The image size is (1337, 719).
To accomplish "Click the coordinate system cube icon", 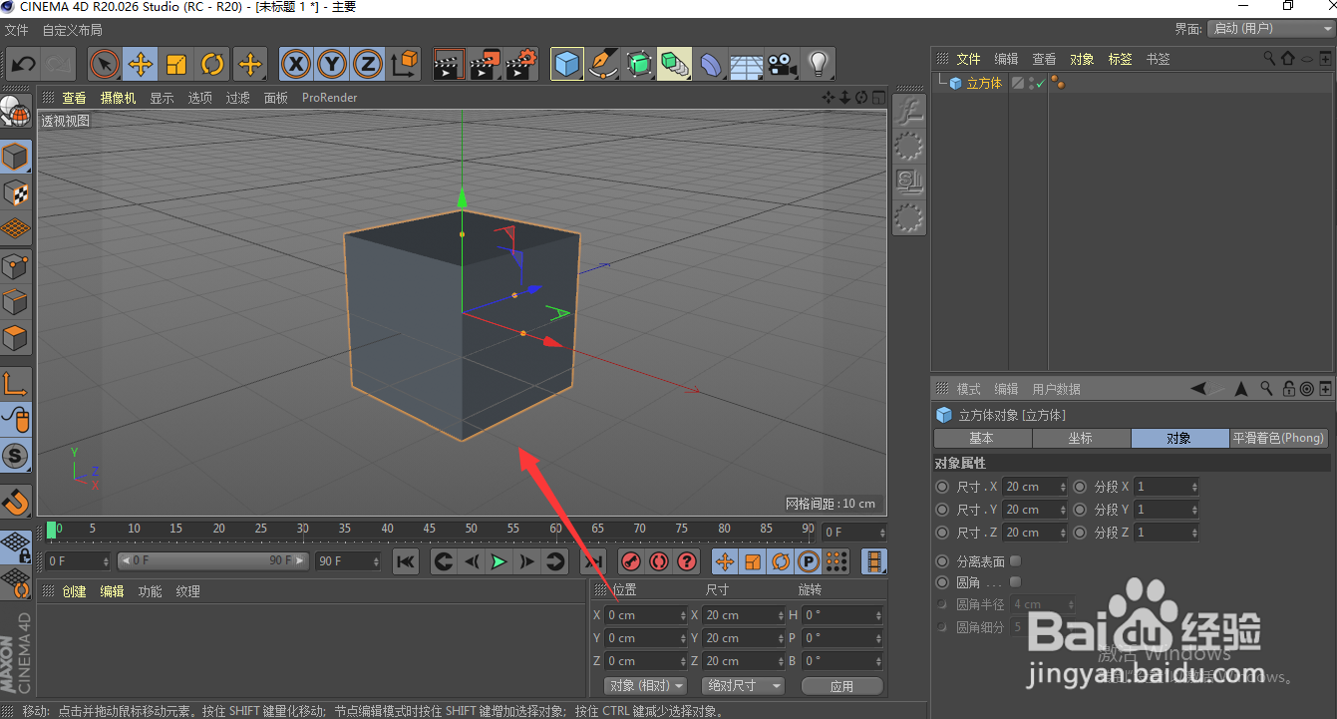I will [405, 65].
